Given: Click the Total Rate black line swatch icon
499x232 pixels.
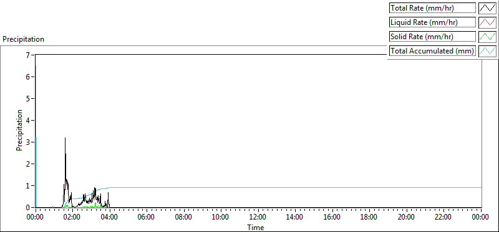Looking at the screenshot, I should [488, 8].
